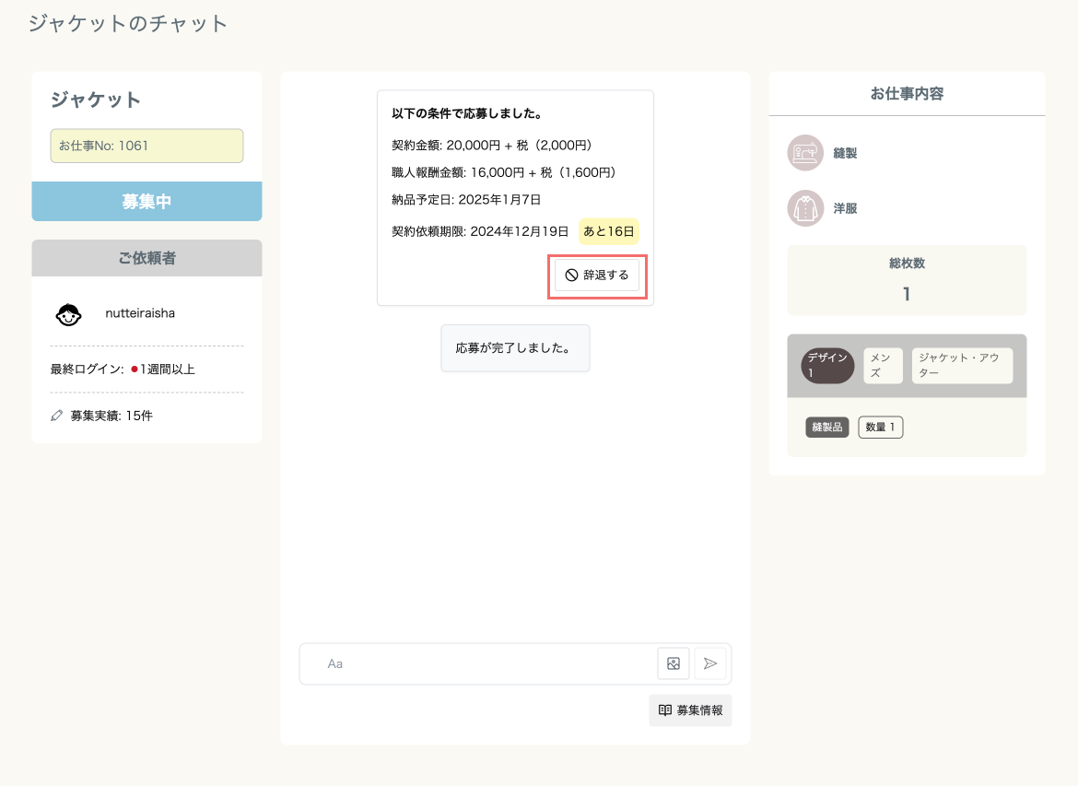Select the デザイン1 tab pill
1078x786 pixels.
827,365
